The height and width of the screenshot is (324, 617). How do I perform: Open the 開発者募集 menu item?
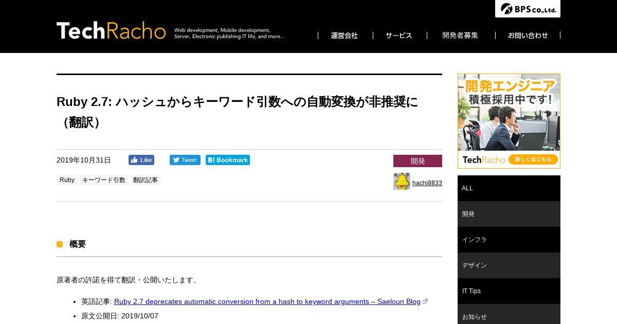click(x=460, y=35)
